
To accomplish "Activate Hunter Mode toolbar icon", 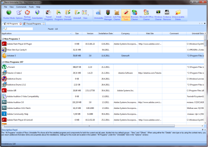I will (9, 15).
